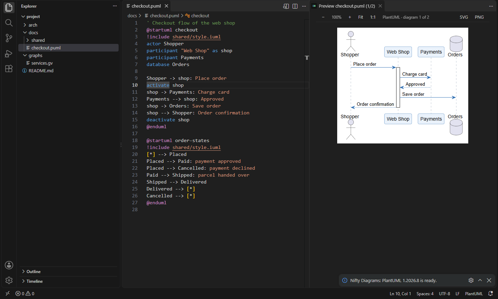Open the notifications bell in status bar
498x299 pixels.
click(x=490, y=293)
